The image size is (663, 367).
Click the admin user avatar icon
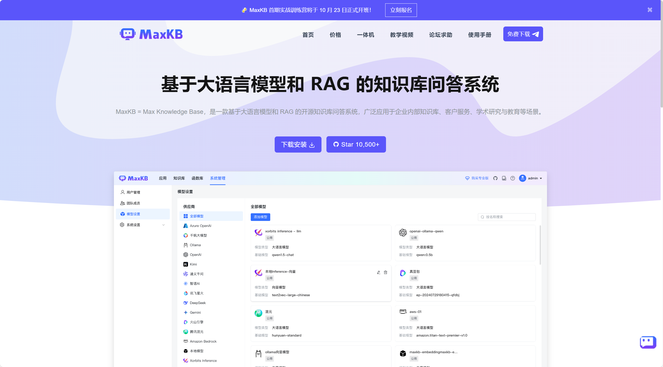point(522,178)
